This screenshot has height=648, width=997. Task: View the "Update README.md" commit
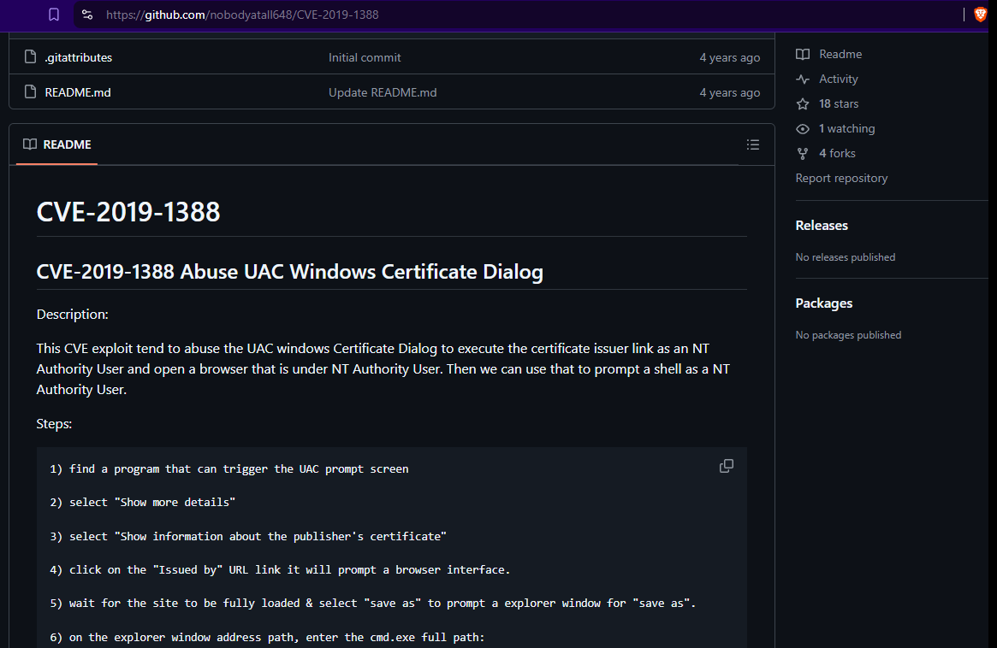click(x=383, y=92)
